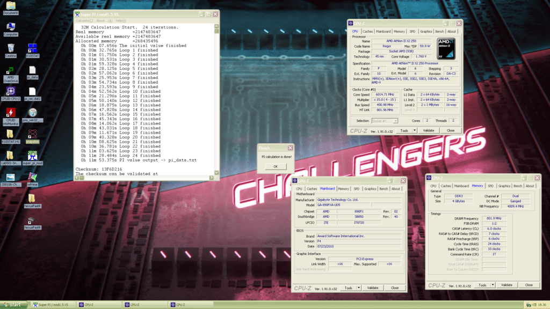Launch the CPUID HWMonitor desktop shortcut
The image size is (550, 309).
pyautogui.click(x=11, y=117)
